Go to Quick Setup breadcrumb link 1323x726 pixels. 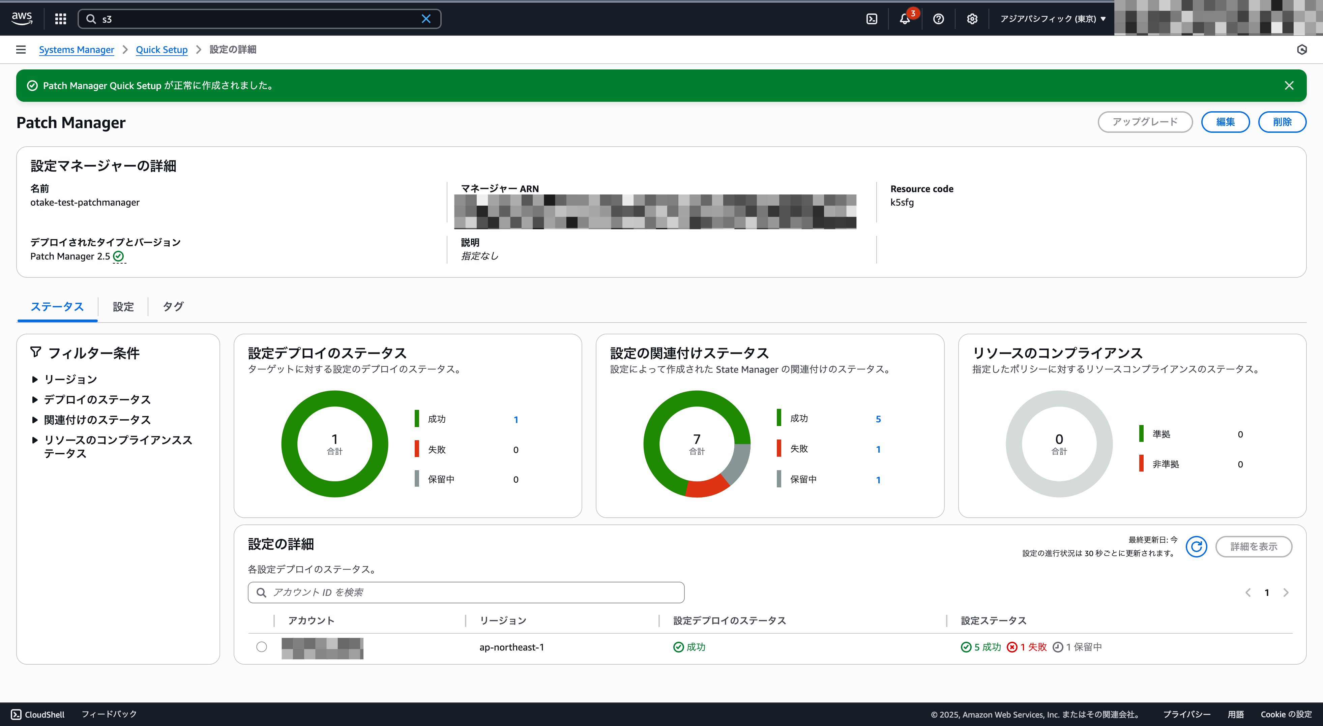(161, 50)
